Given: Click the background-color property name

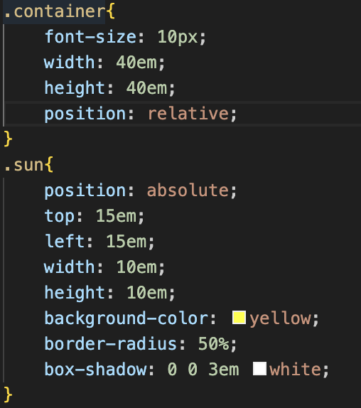Looking at the screenshot, I should coord(126,318).
